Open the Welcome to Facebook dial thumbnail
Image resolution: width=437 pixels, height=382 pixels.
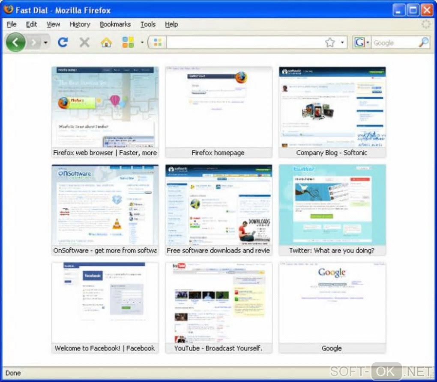click(105, 303)
